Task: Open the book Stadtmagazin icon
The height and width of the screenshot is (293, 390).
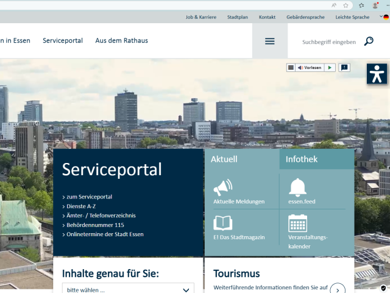Action: pos(223,223)
